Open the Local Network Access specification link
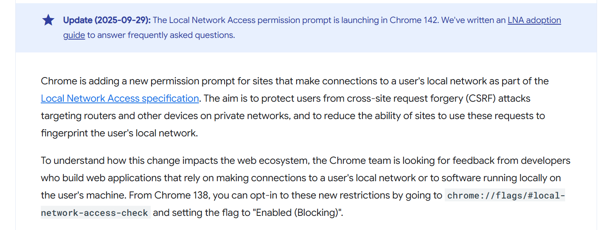The width and height of the screenshot is (610, 230). [x=120, y=98]
